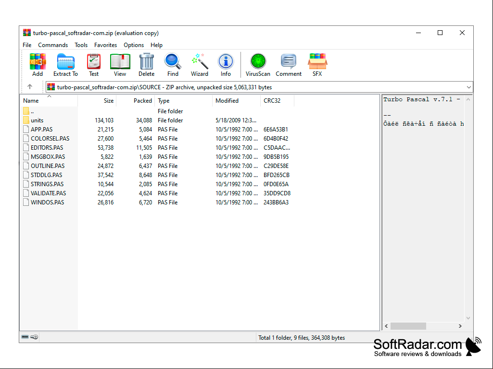
Task: Click the WinRAR title bar icon
Action: coord(27,33)
